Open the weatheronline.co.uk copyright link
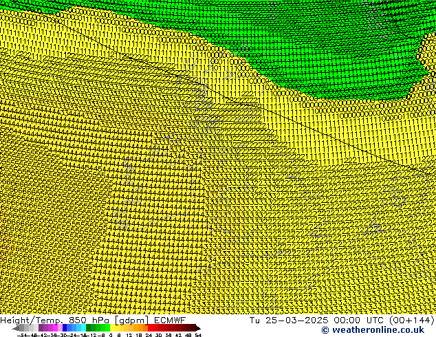This screenshot has height=337, width=436. click(x=373, y=330)
